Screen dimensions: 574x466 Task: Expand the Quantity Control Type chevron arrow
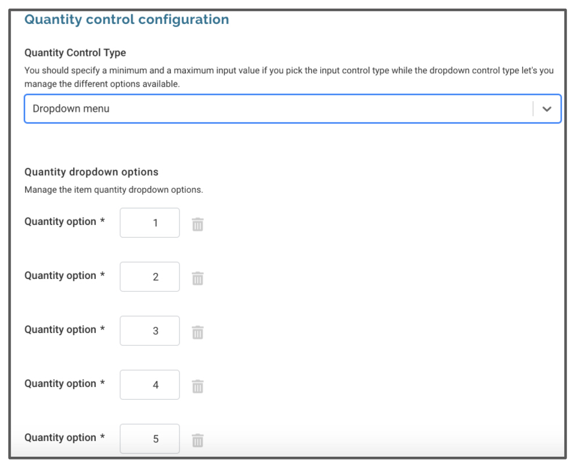pos(547,109)
